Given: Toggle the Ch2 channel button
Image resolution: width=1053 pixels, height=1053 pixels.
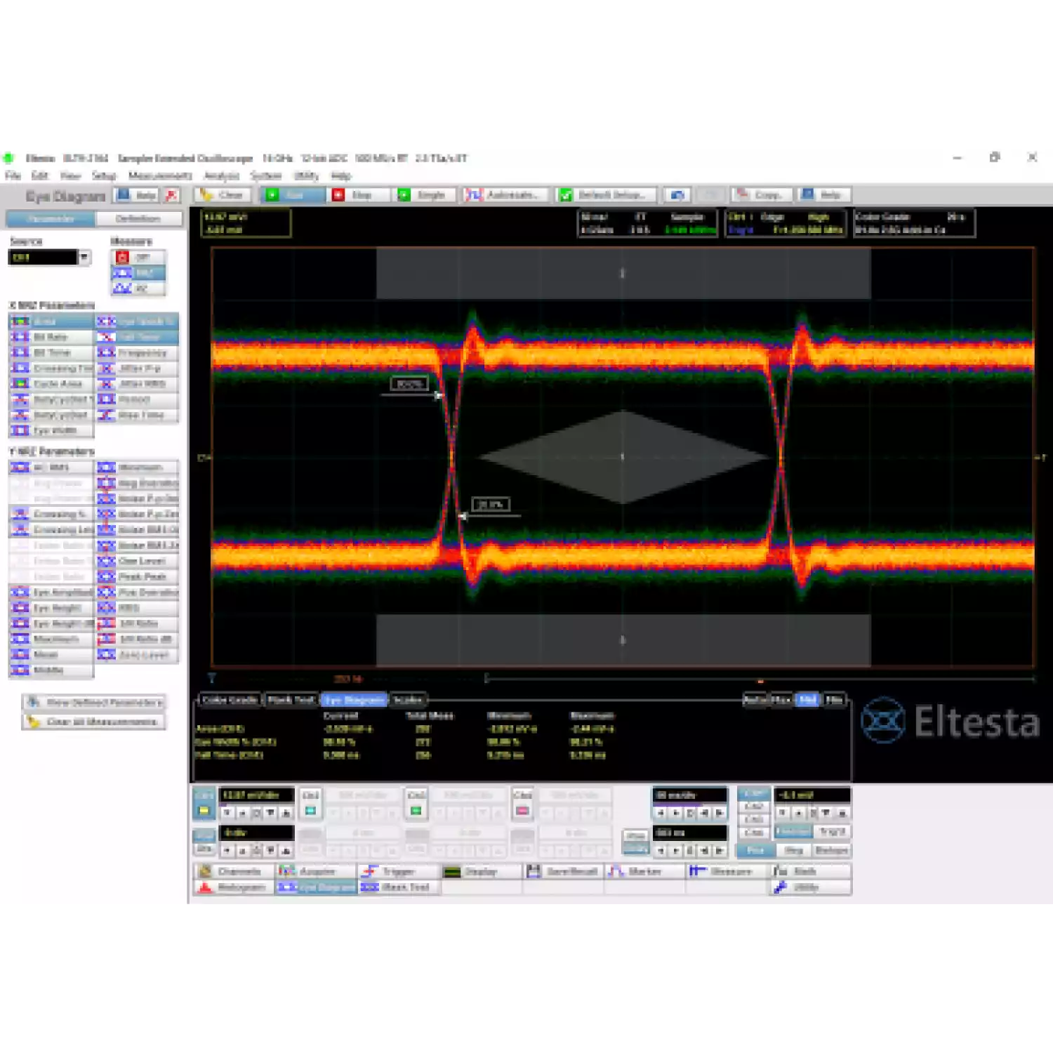Looking at the screenshot, I should [310, 803].
